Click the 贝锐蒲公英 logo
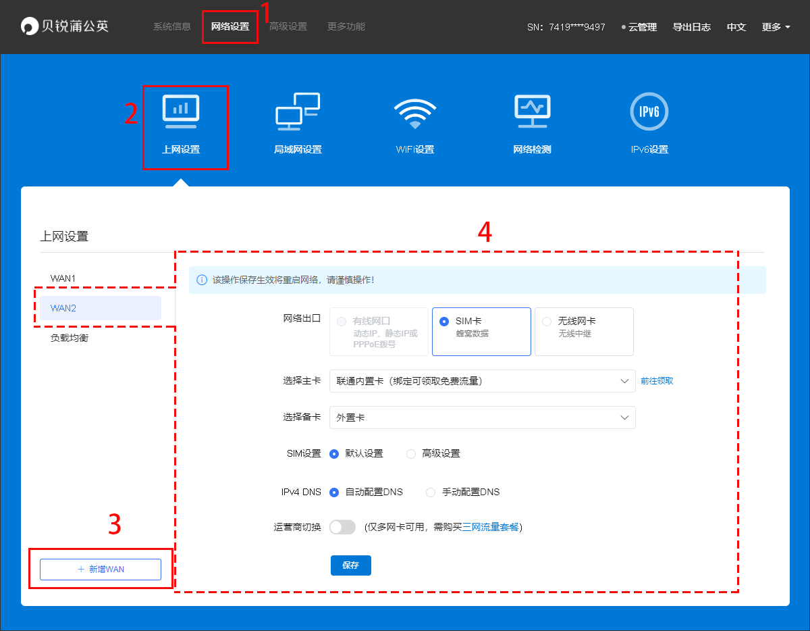The height and width of the screenshot is (631, 810). (x=65, y=26)
